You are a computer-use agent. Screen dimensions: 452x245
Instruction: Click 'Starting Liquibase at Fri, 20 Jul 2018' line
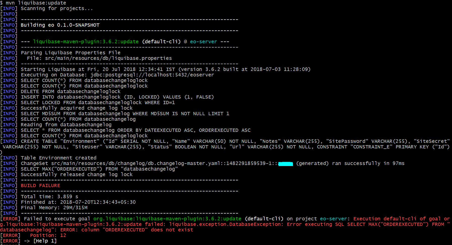click(x=166, y=69)
